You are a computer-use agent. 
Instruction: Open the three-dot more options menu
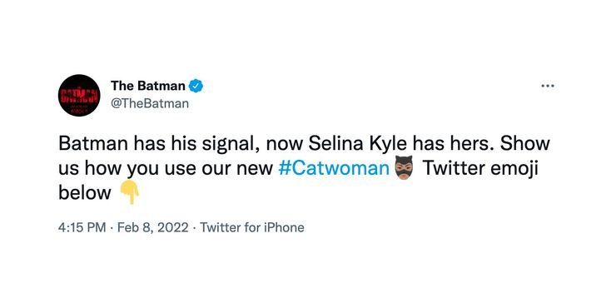(x=547, y=86)
